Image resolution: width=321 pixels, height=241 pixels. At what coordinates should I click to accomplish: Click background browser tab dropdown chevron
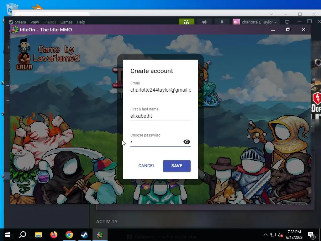pyautogui.click(x=271, y=14)
